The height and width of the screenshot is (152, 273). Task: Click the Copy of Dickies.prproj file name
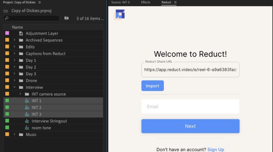31,11
